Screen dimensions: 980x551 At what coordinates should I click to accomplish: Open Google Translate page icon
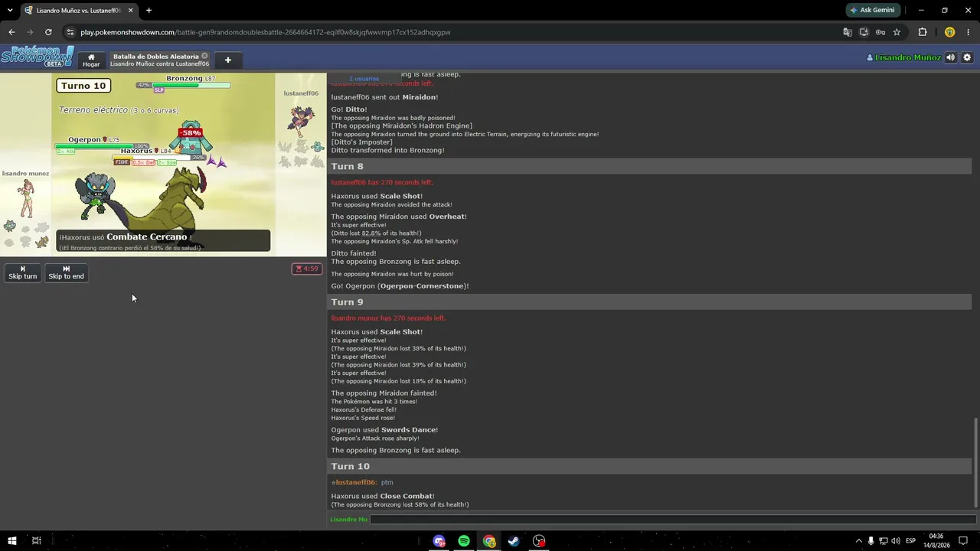(848, 32)
